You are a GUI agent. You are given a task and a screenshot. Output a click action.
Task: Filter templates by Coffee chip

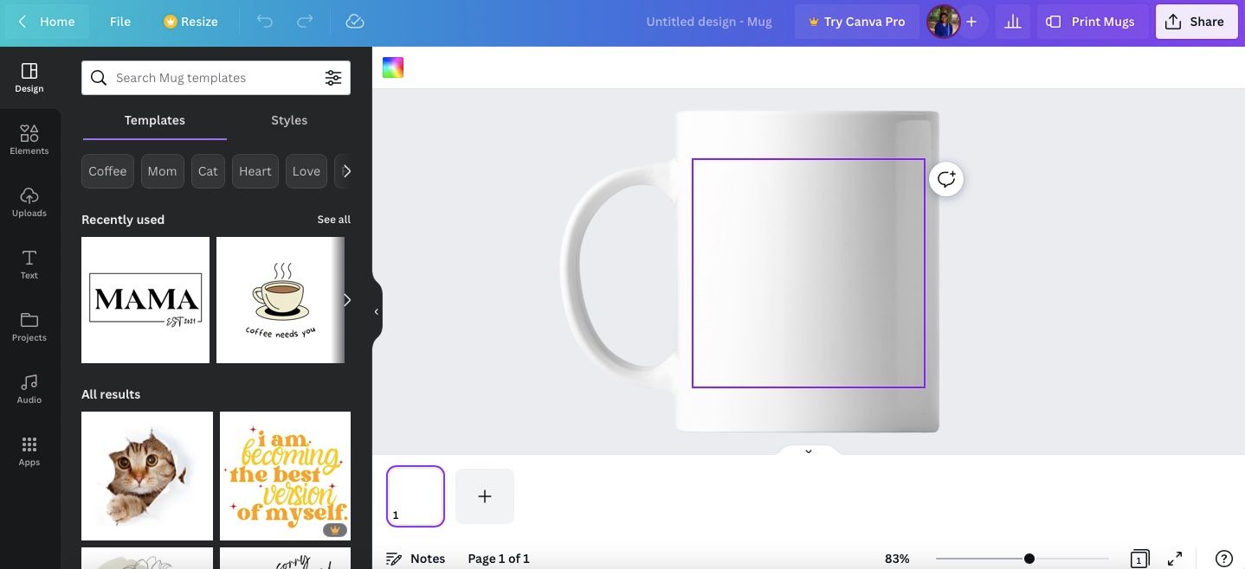[107, 171]
